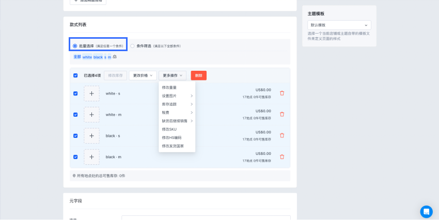Click the red 删除 button
439x220 pixels.
[x=199, y=75]
